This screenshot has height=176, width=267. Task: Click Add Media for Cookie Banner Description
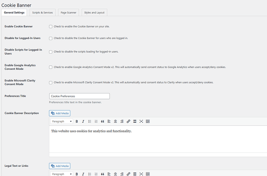[x=60, y=113]
